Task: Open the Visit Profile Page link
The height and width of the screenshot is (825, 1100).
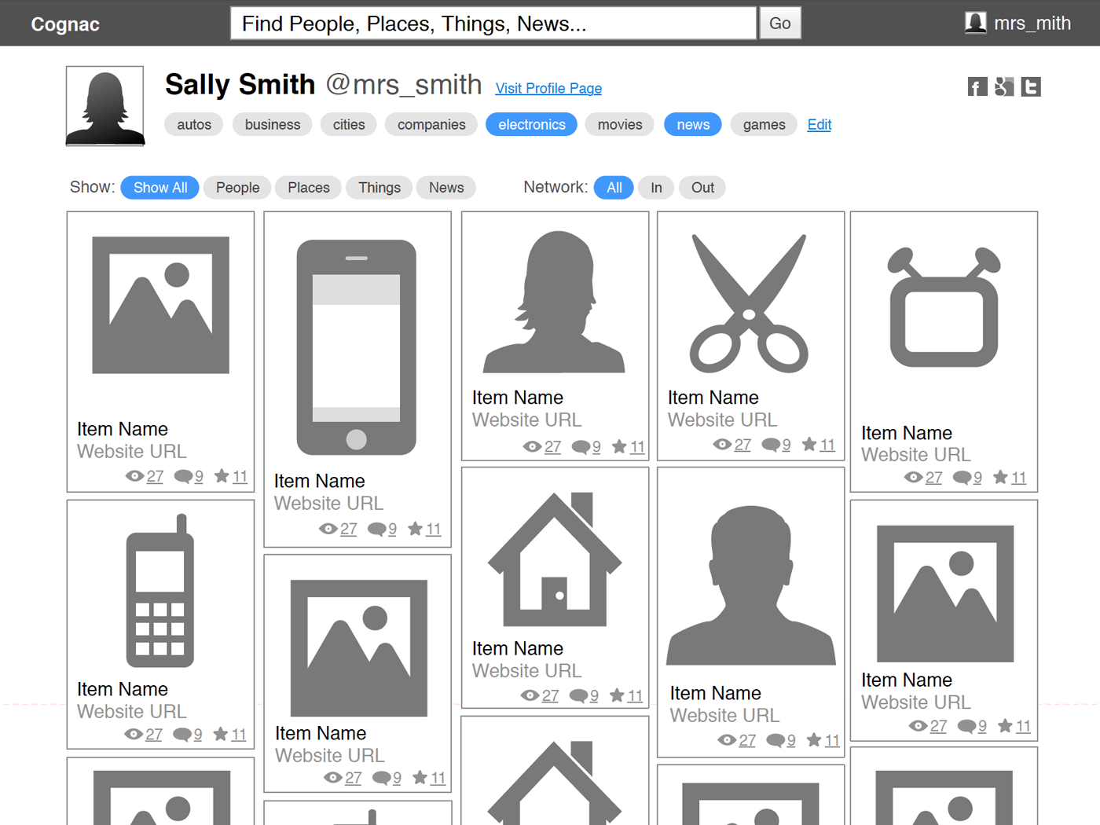Action: coord(548,88)
